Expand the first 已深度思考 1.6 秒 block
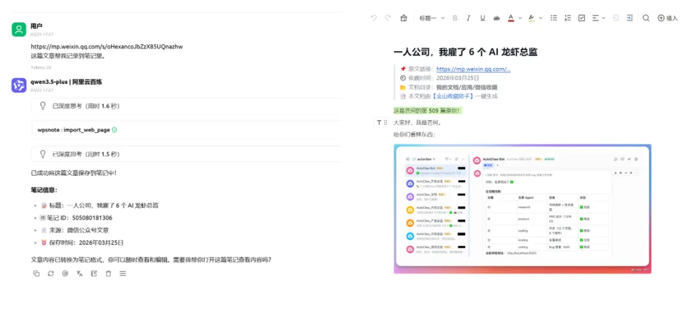This screenshot has height=328, width=693. 186,106
